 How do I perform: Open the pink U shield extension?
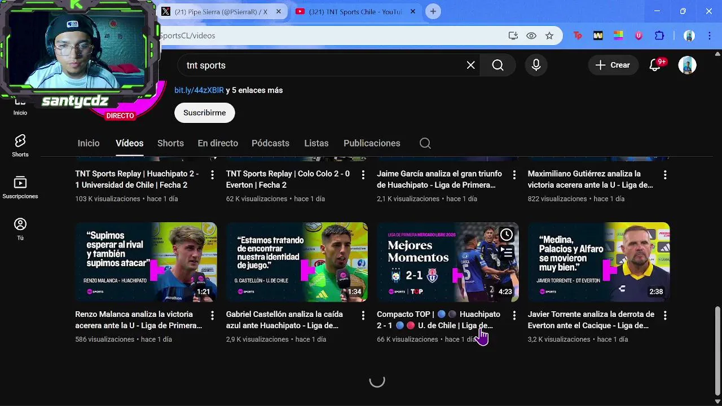click(x=639, y=36)
